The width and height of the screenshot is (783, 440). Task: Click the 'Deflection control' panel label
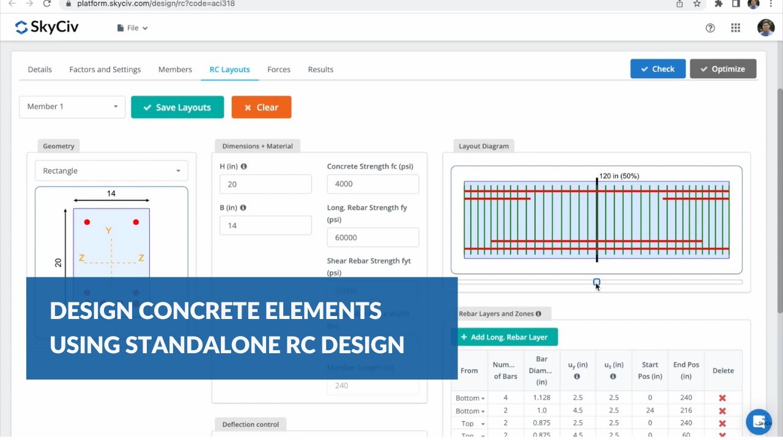(x=251, y=424)
